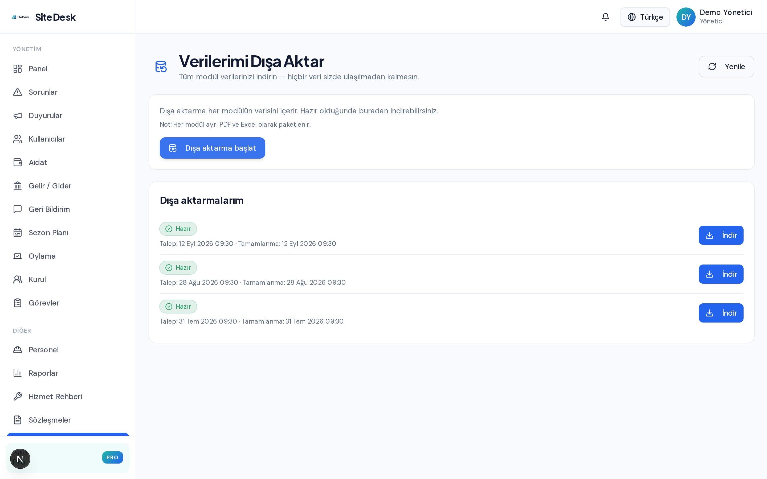Viewport: 767px width, 479px height.
Task: Download the 31 Tem 2026 export
Action: point(721,313)
